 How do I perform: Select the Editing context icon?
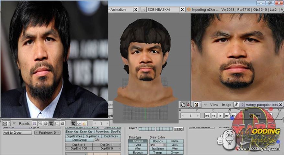coord(57,123)
